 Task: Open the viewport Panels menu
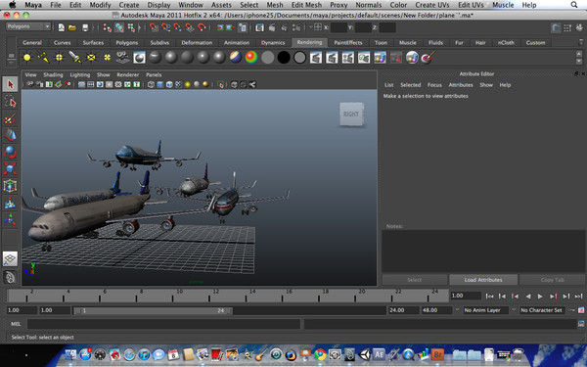coord(154,75)
